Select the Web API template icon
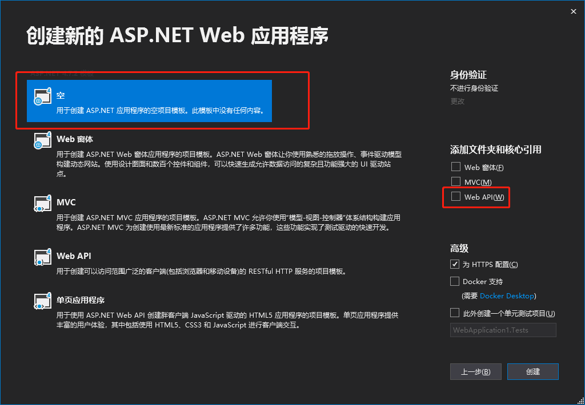 42,257
